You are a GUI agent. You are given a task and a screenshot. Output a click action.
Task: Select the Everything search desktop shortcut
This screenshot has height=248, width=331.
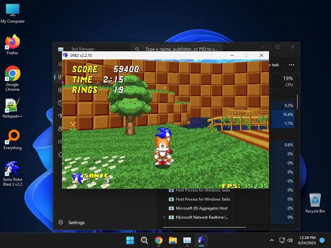[13, 139]
